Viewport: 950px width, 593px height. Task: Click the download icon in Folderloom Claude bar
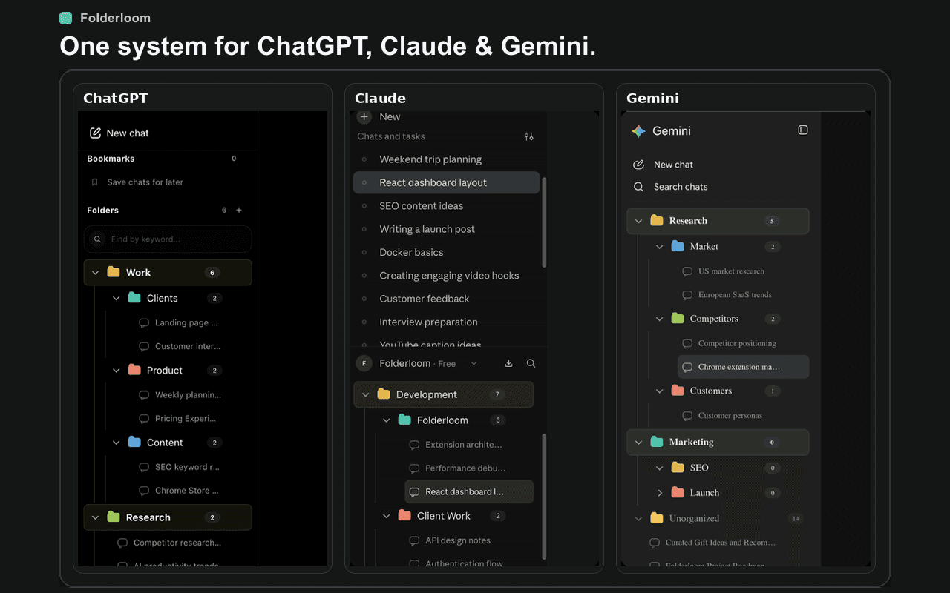[x=508, y=363]
